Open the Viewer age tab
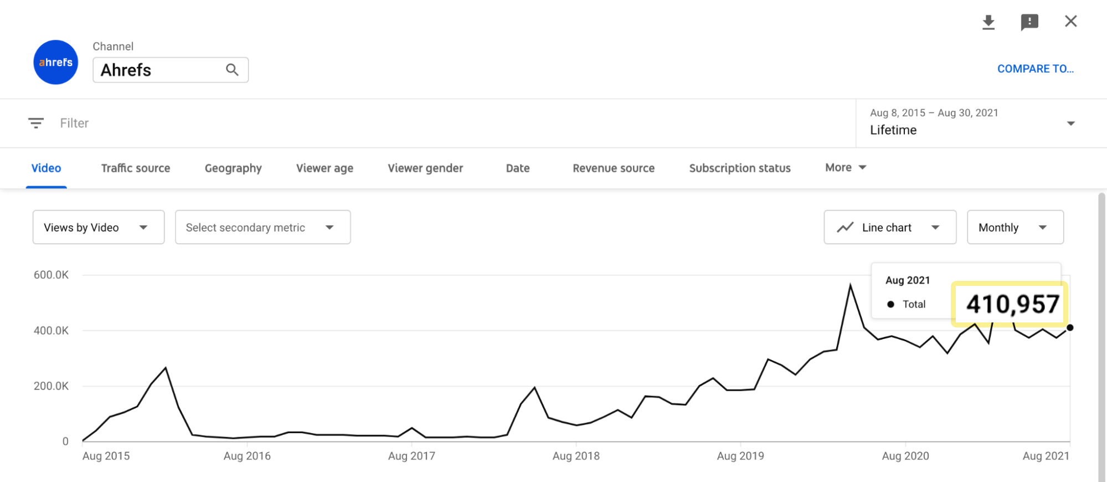Viewport: 1107px width, 482px height. coord(325,168)
